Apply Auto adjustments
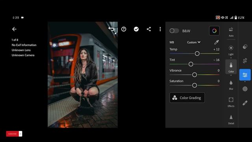252x142 pixels. click(231, 32)
